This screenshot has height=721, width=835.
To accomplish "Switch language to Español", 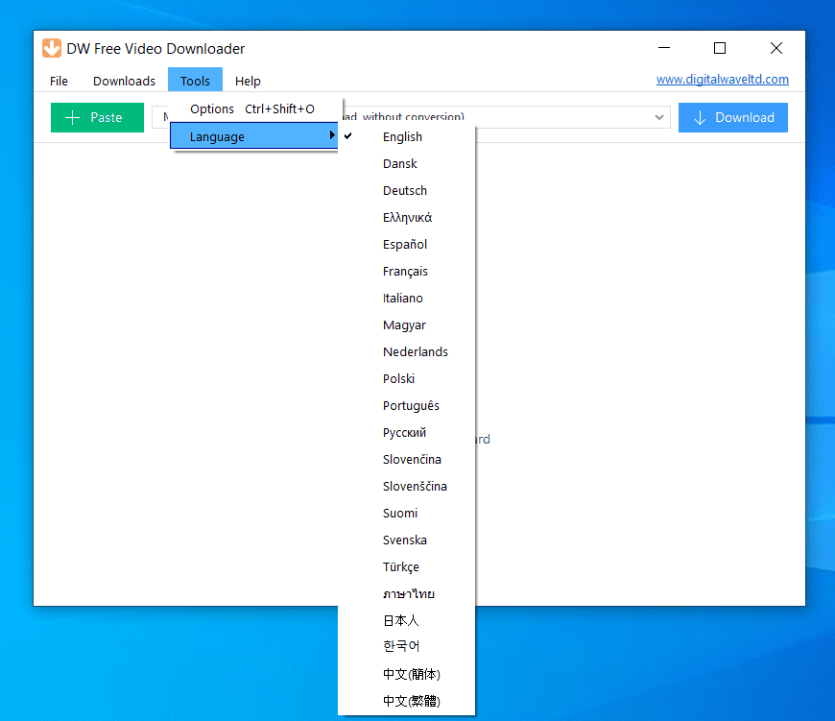I will pyautogui.click(x=406, y=245).
